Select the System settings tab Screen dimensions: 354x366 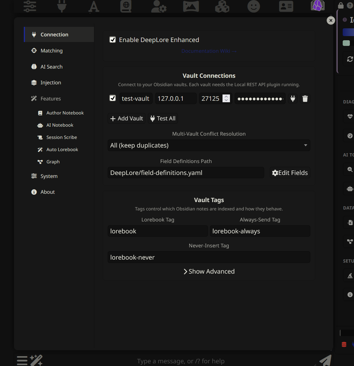coord(59,176)
